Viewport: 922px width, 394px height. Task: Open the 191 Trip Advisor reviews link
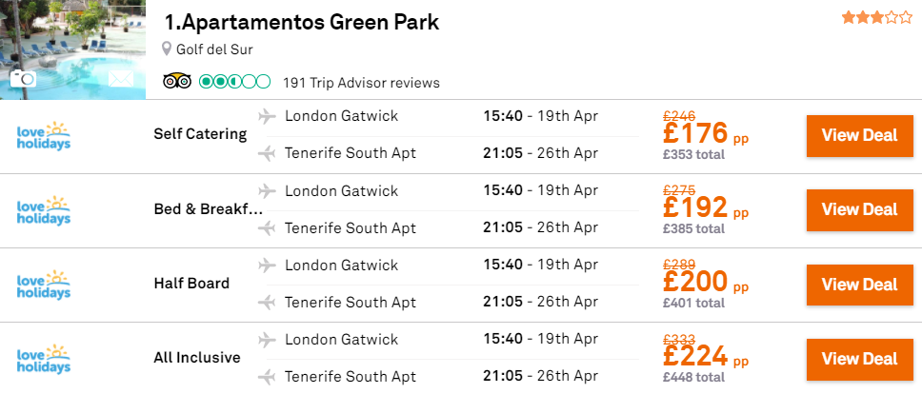click(x=361, y=83)
